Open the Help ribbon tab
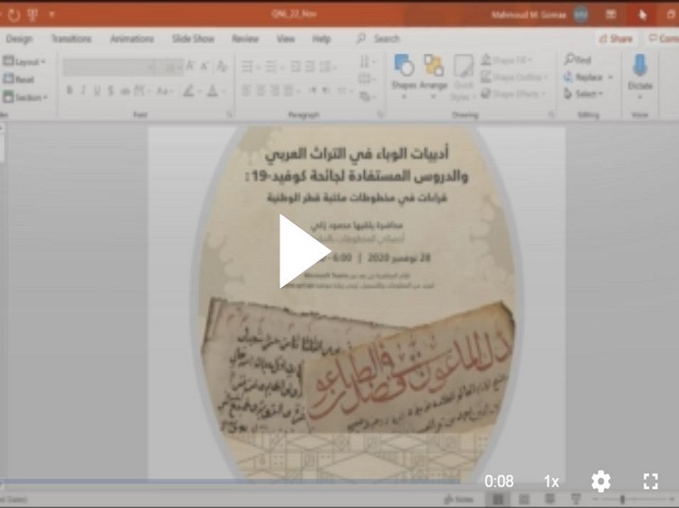The image size is (679, 508). 321,39
